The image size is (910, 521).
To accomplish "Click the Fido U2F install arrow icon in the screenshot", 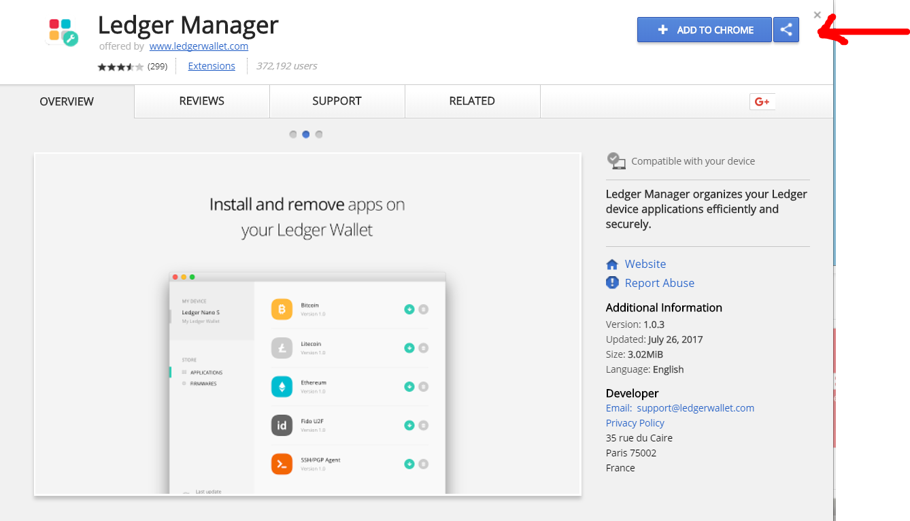I will [409, 425].
